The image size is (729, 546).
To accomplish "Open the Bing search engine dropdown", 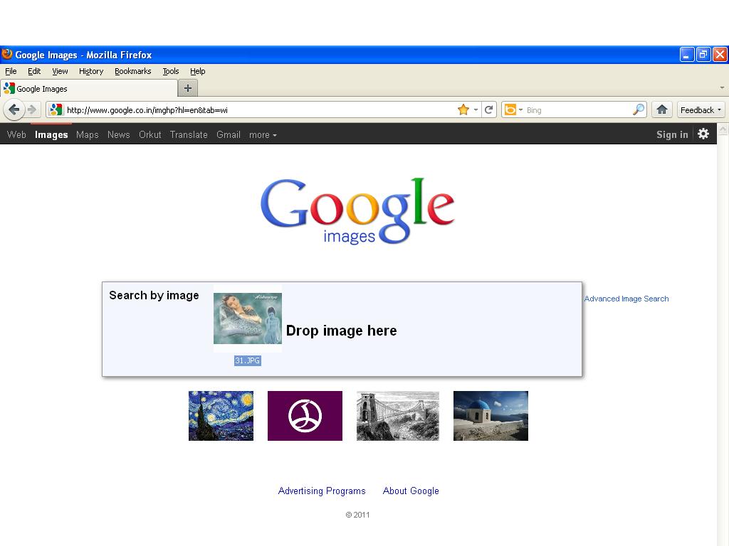I will tap(519, 109).
